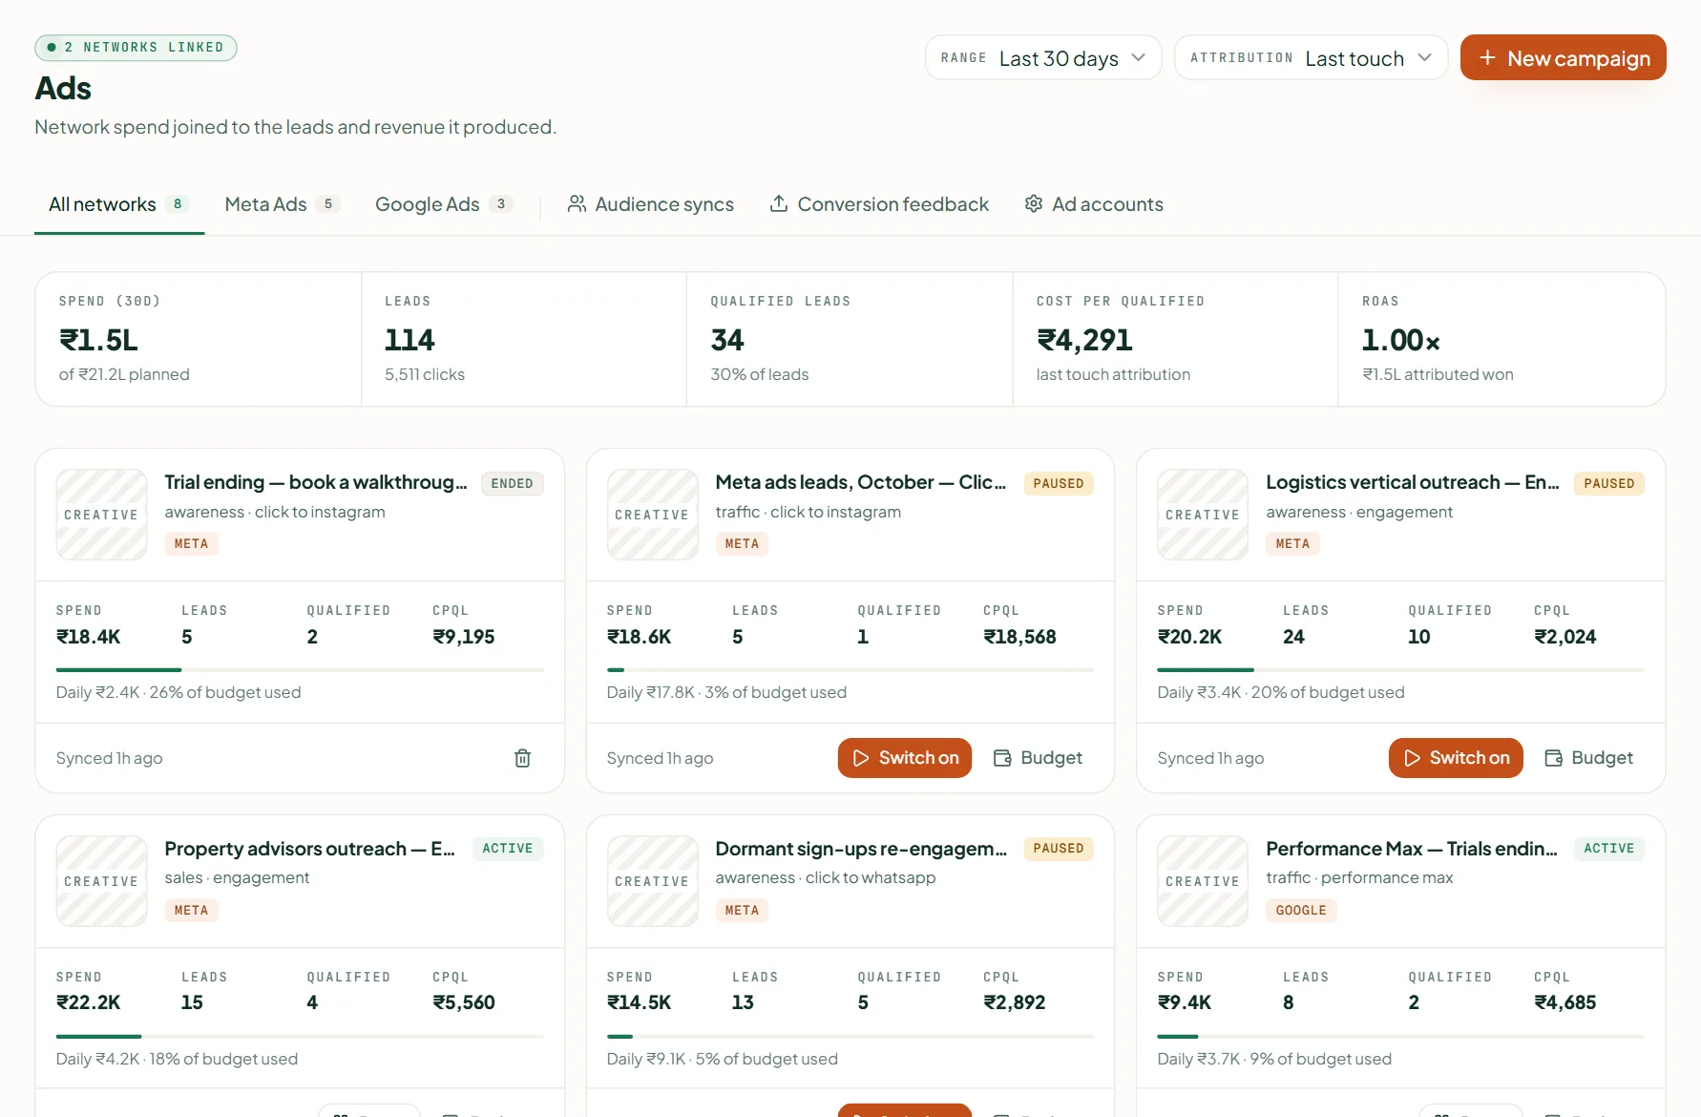This screenshot has width=1701, height=1117.
Task: Click the Trial ending creative thumbnail
Action: (x=102, y=515)
